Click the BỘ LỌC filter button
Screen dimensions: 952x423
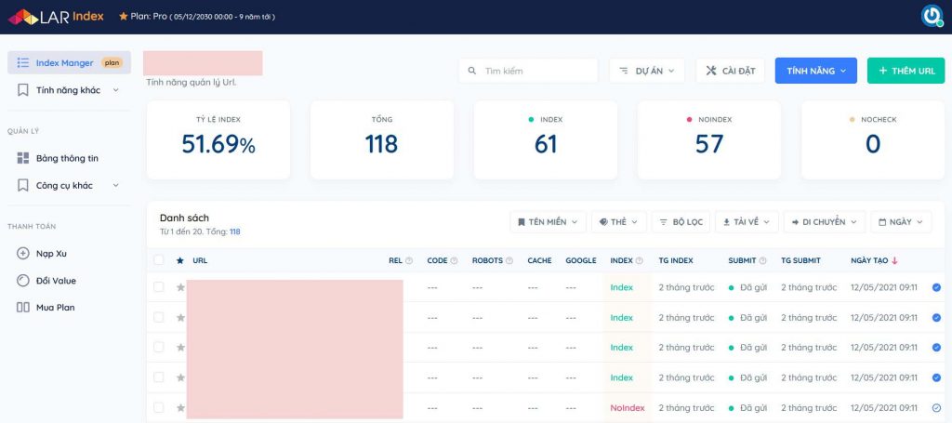(681, 222)
